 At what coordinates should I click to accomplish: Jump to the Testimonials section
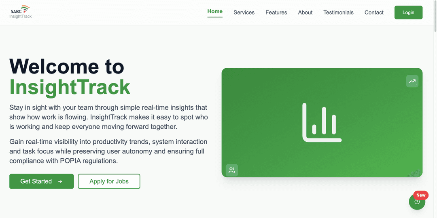coord(338,13)
